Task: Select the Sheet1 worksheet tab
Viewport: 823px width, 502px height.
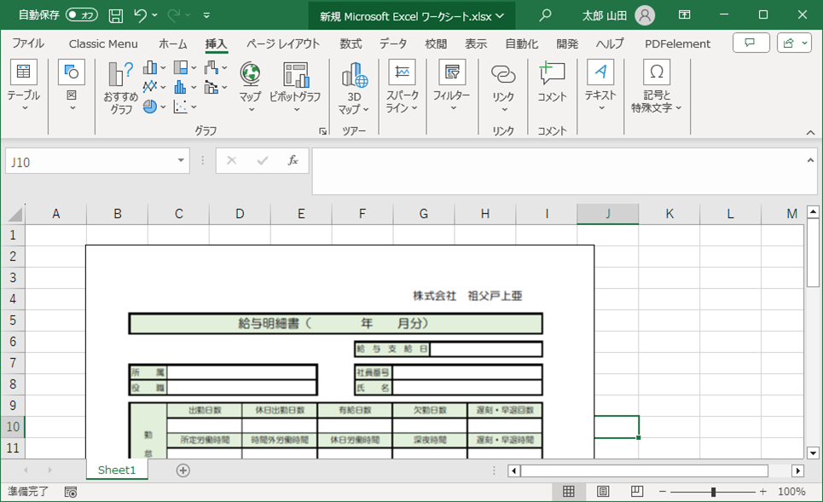Action: click(117, 470)
